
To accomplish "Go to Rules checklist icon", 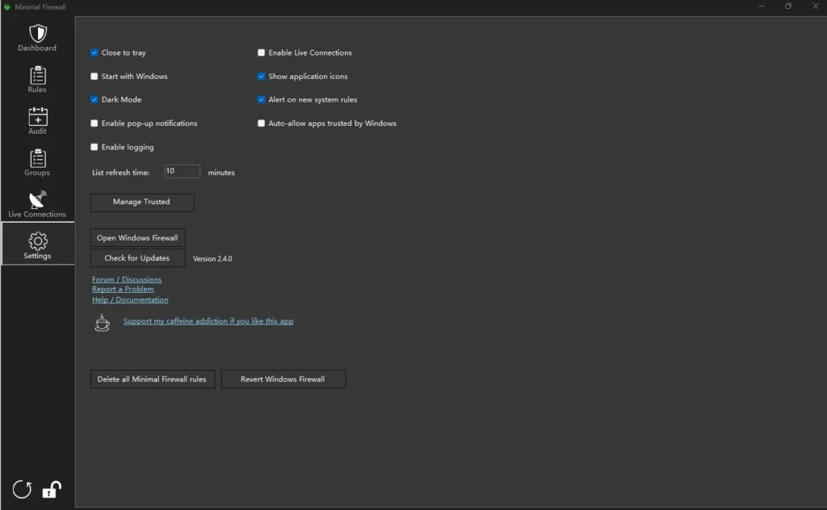I will (37, 75).
